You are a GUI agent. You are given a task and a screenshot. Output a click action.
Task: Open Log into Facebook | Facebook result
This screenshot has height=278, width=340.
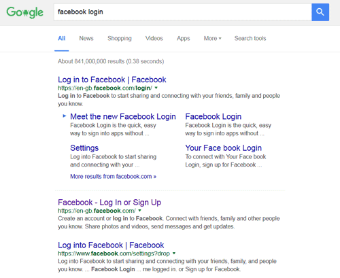(111, 245)
